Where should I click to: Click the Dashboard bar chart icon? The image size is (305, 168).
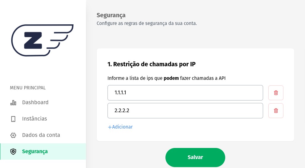click(x=13, y=103)
